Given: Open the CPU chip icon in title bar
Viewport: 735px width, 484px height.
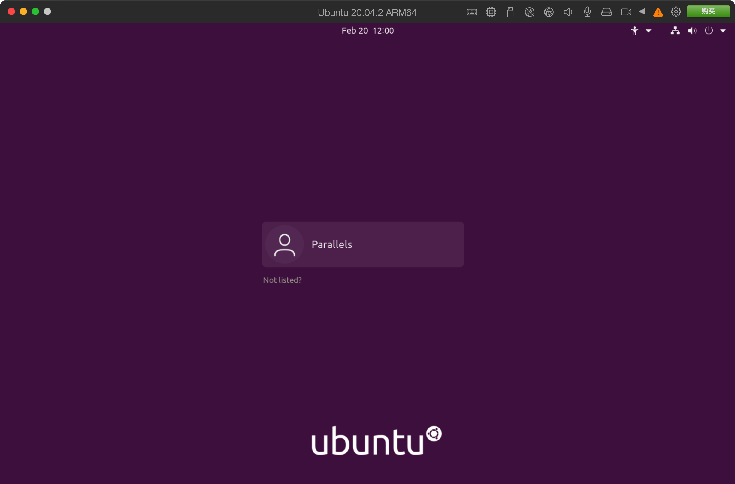Looking at the screenshot, I should (x=491, y=12).
